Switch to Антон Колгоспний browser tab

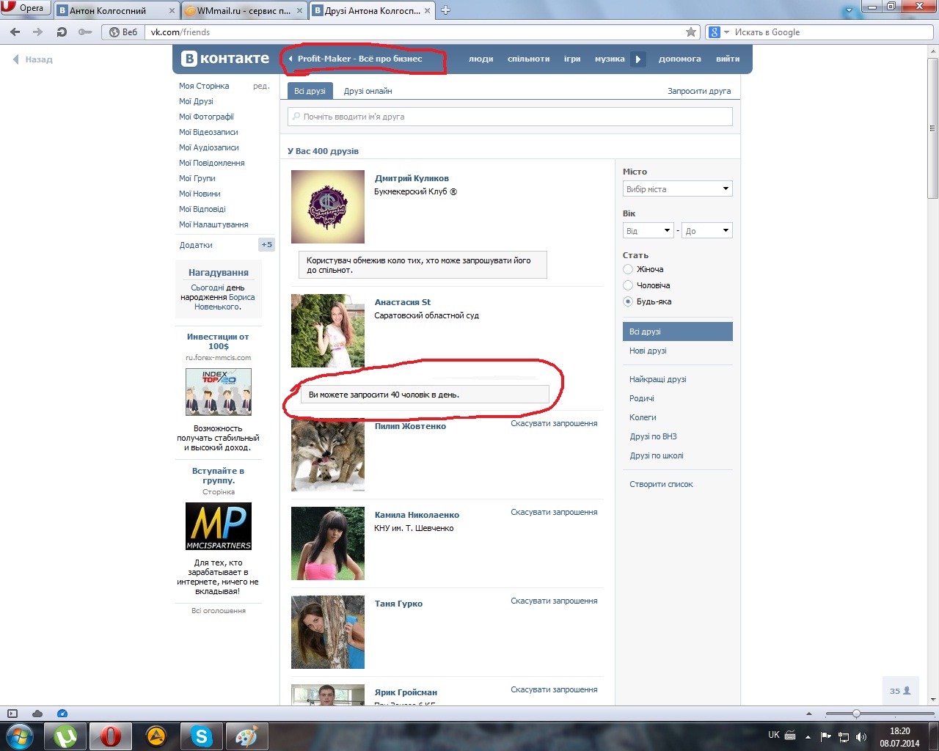(x=117, y=10)
